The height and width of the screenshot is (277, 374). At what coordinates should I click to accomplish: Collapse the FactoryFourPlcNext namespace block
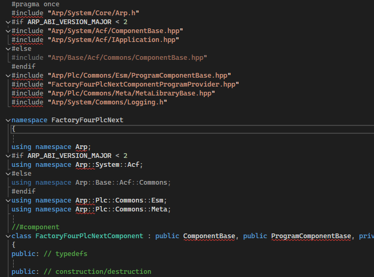click(7, 120)
